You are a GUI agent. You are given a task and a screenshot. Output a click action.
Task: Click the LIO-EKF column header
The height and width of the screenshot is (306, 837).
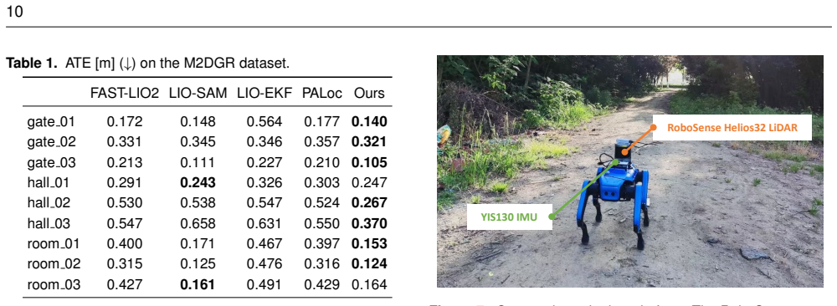(264, 94)
